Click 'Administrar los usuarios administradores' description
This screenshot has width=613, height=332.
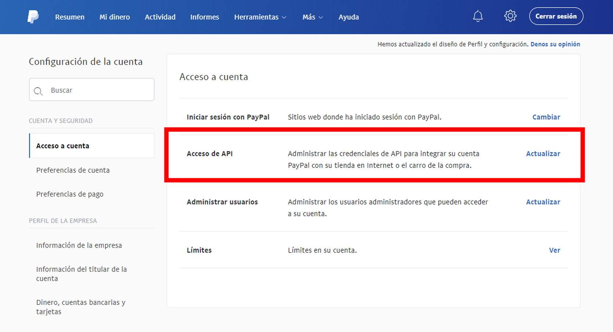(388, 208)
